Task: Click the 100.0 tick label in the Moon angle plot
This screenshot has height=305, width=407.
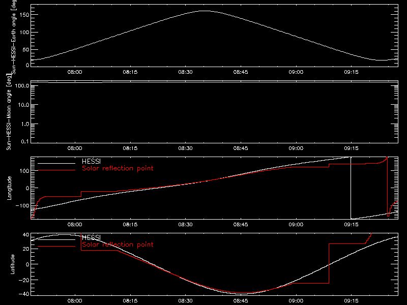Action: [x=22, y=85]
